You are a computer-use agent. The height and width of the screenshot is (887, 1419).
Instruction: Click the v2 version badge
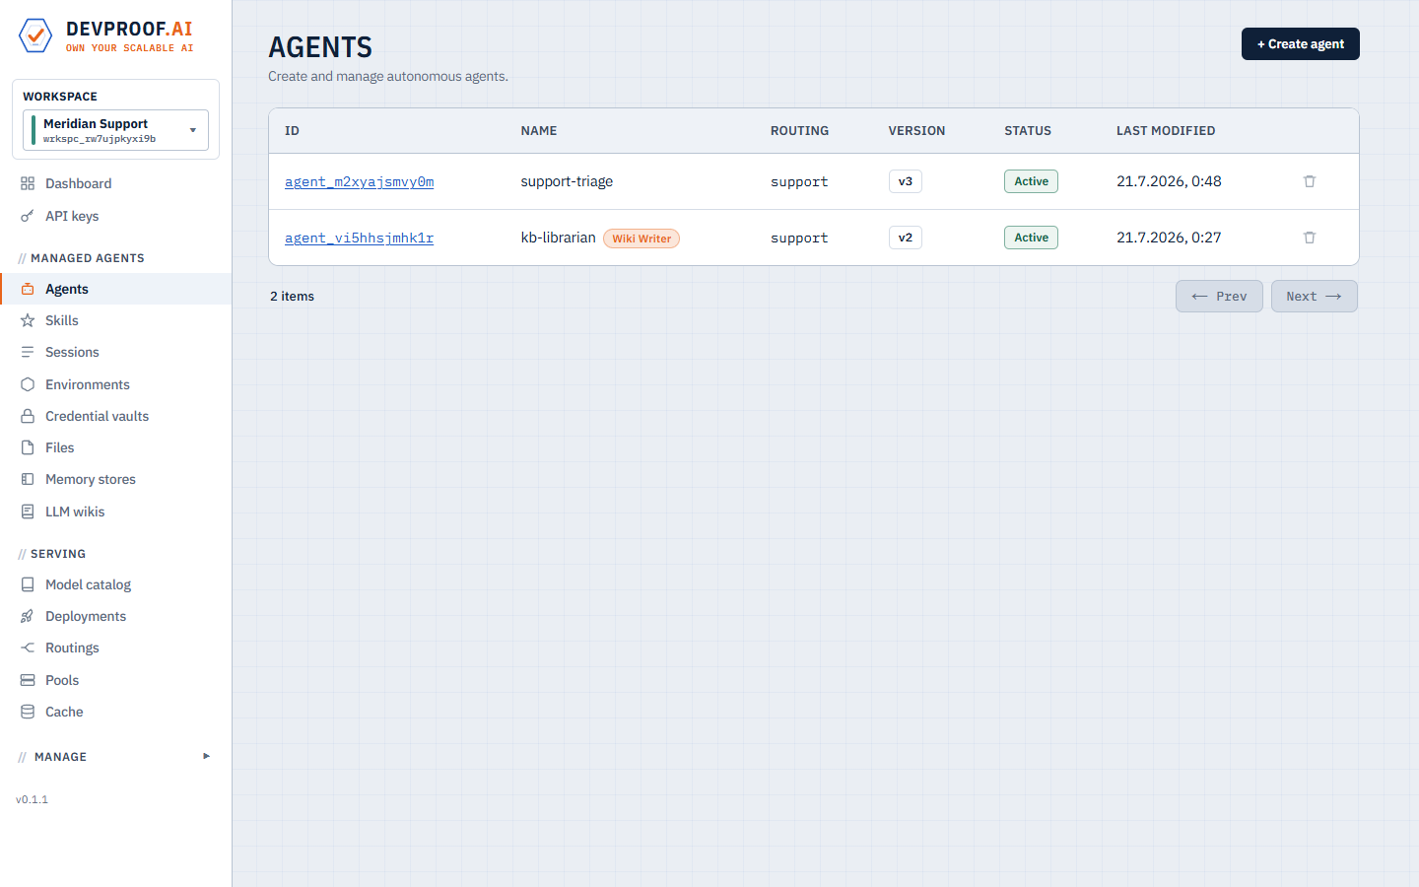(x=906, y=238)
